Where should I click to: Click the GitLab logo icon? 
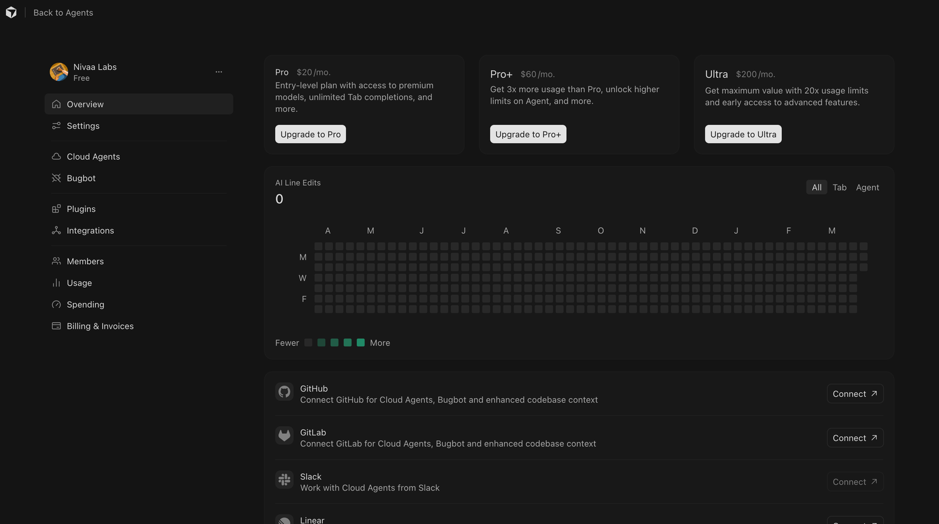point(285,435)
